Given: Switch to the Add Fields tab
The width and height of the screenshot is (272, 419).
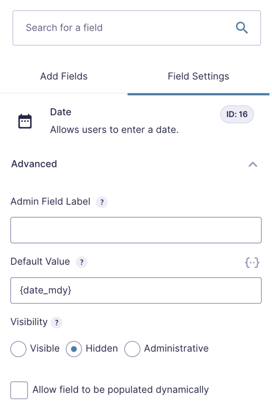Looking at the screenshot, I should pos(64,76).
